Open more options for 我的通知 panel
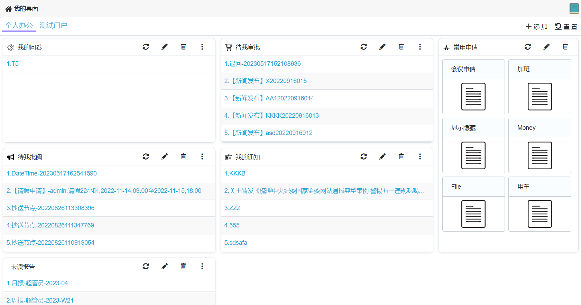The height and width of the screenshot is (305, 581). [420, 156]
